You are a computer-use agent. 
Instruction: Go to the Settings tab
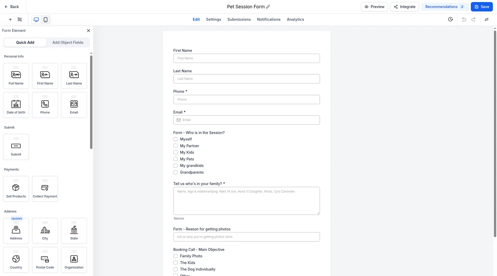pos(214,19)
